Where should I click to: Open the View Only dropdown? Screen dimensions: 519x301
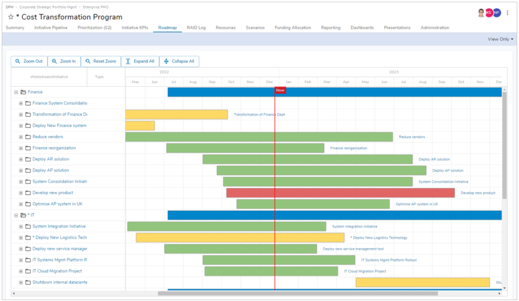click(500, 39)
